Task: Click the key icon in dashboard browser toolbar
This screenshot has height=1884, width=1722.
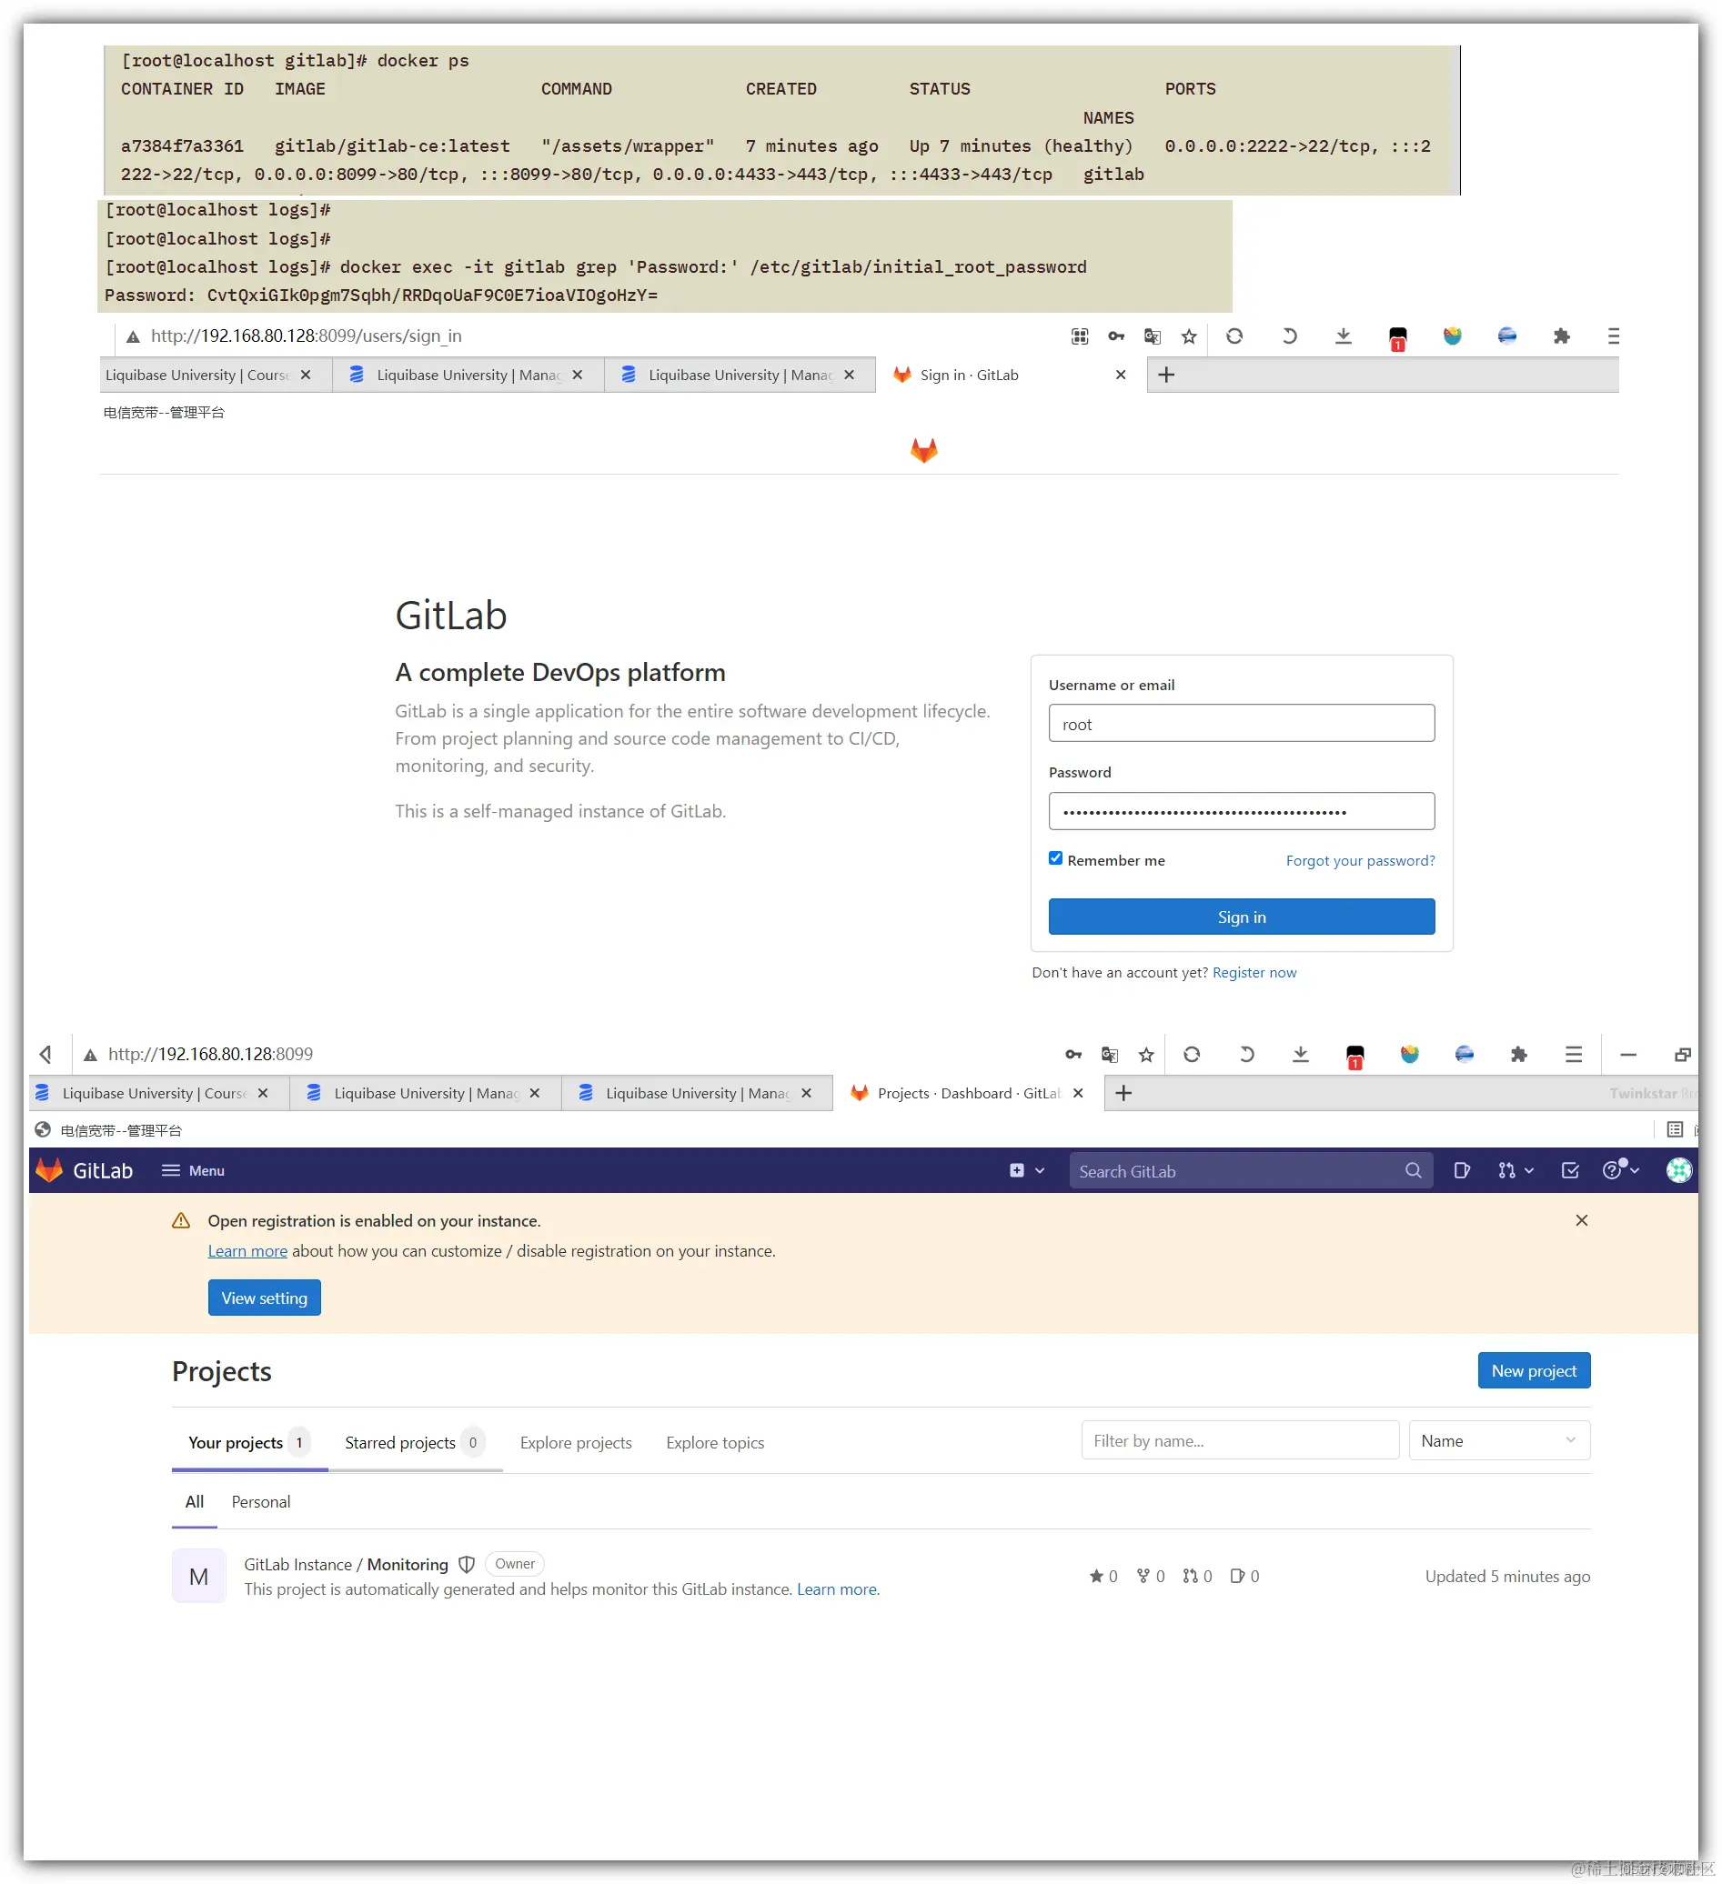Action: point(1073,1054)
